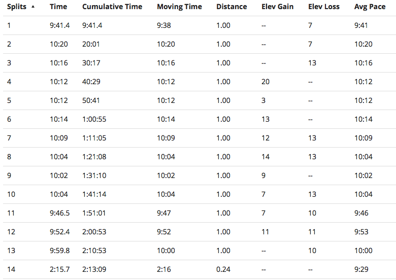Click the sort arrow beside Splits

coord(34,7)
